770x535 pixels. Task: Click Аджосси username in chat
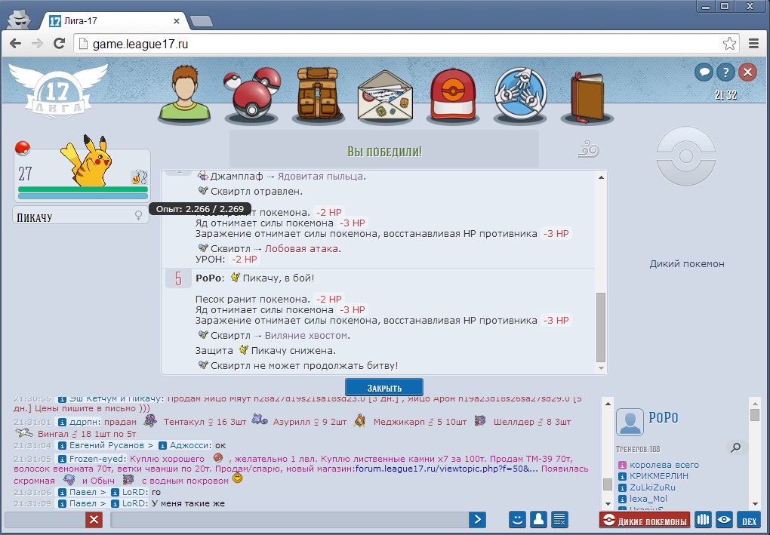pos(190,445)
